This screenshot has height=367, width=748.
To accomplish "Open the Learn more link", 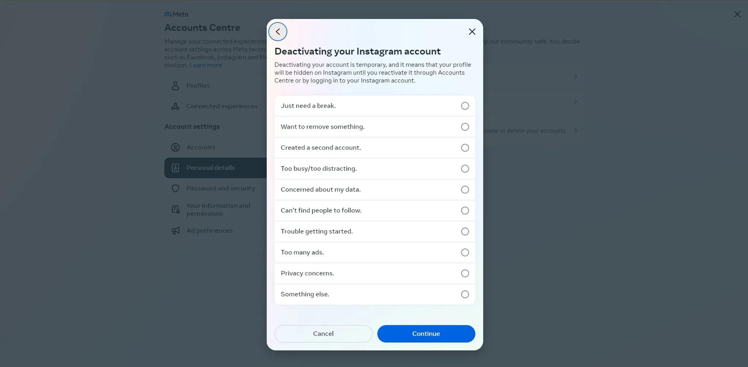I will [x=206, y=65].
